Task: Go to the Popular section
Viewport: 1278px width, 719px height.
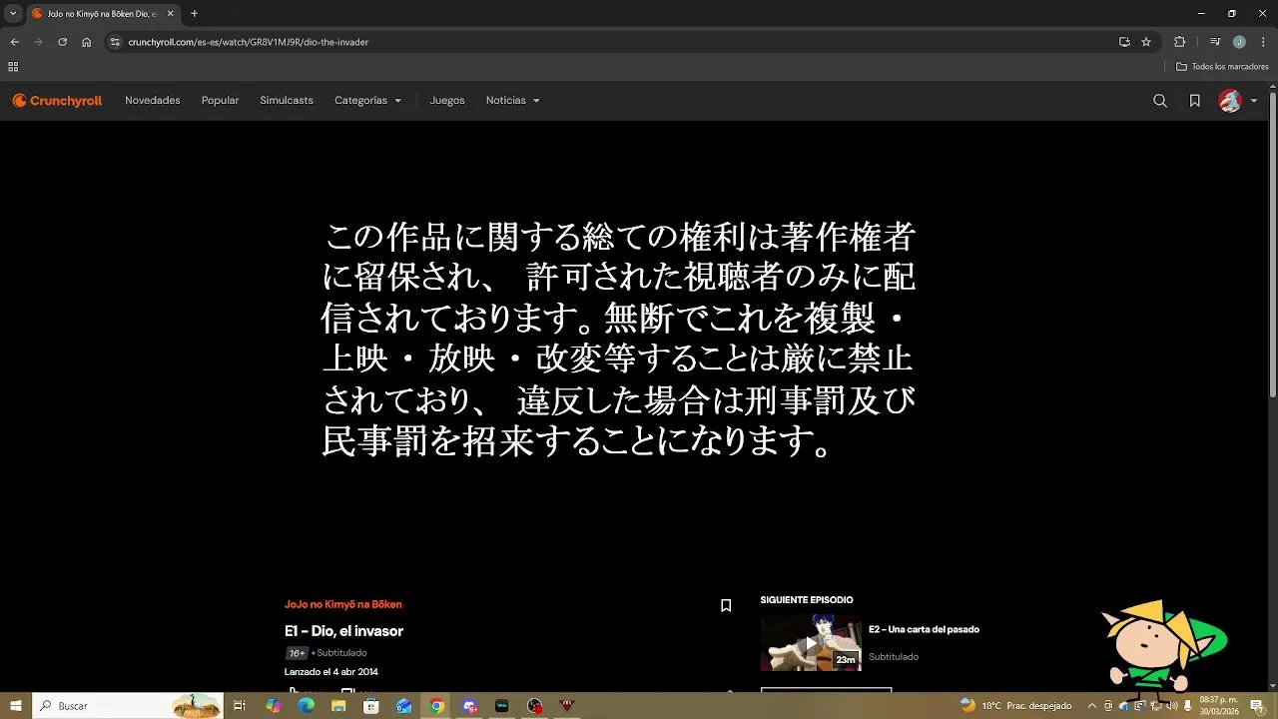Action: coord(220,101)
